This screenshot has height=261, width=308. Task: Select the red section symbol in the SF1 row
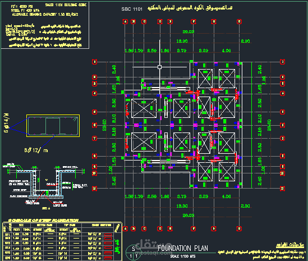coord(108,235)
